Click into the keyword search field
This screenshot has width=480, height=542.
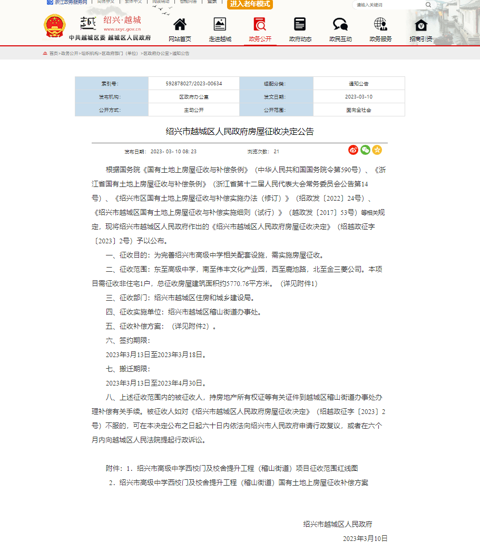point(389,5)
